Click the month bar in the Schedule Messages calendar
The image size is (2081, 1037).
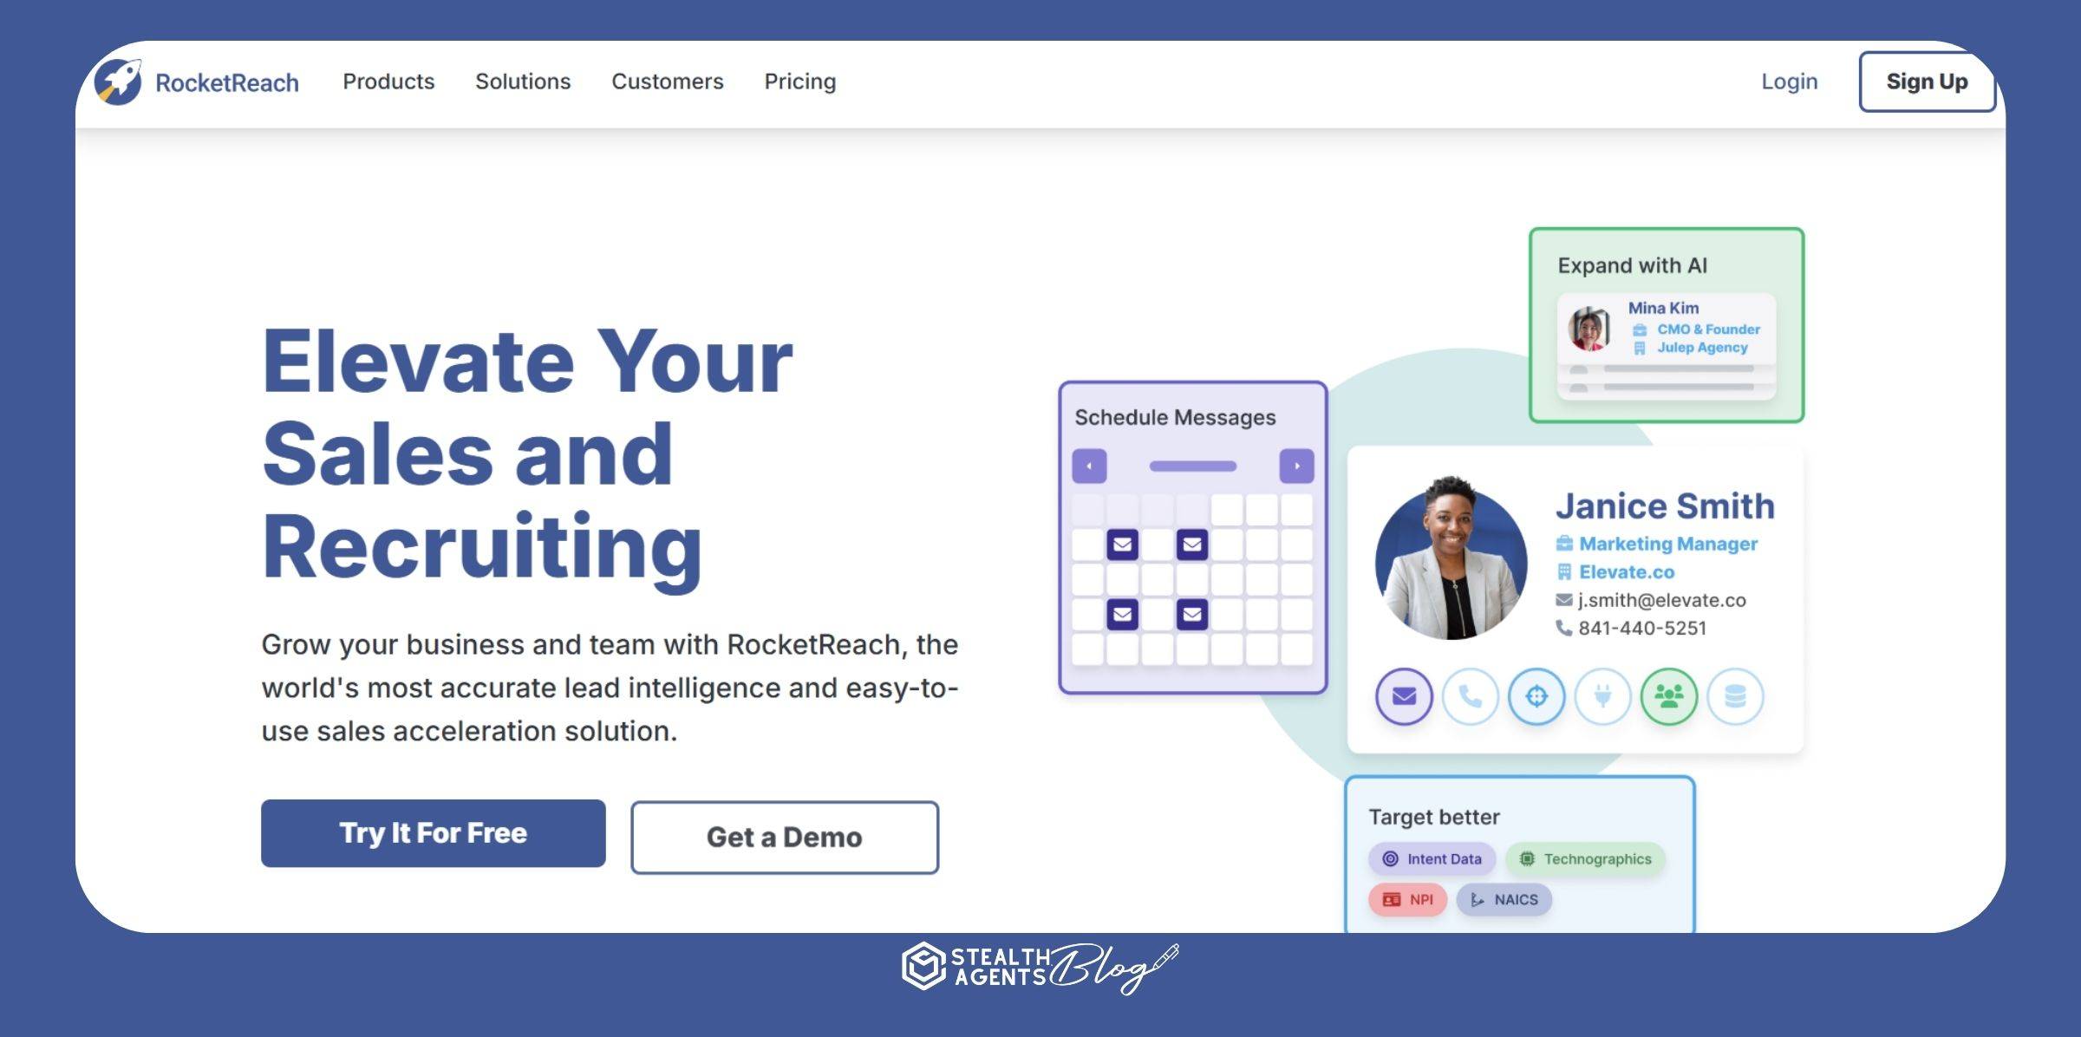(x=1192, y=466)
